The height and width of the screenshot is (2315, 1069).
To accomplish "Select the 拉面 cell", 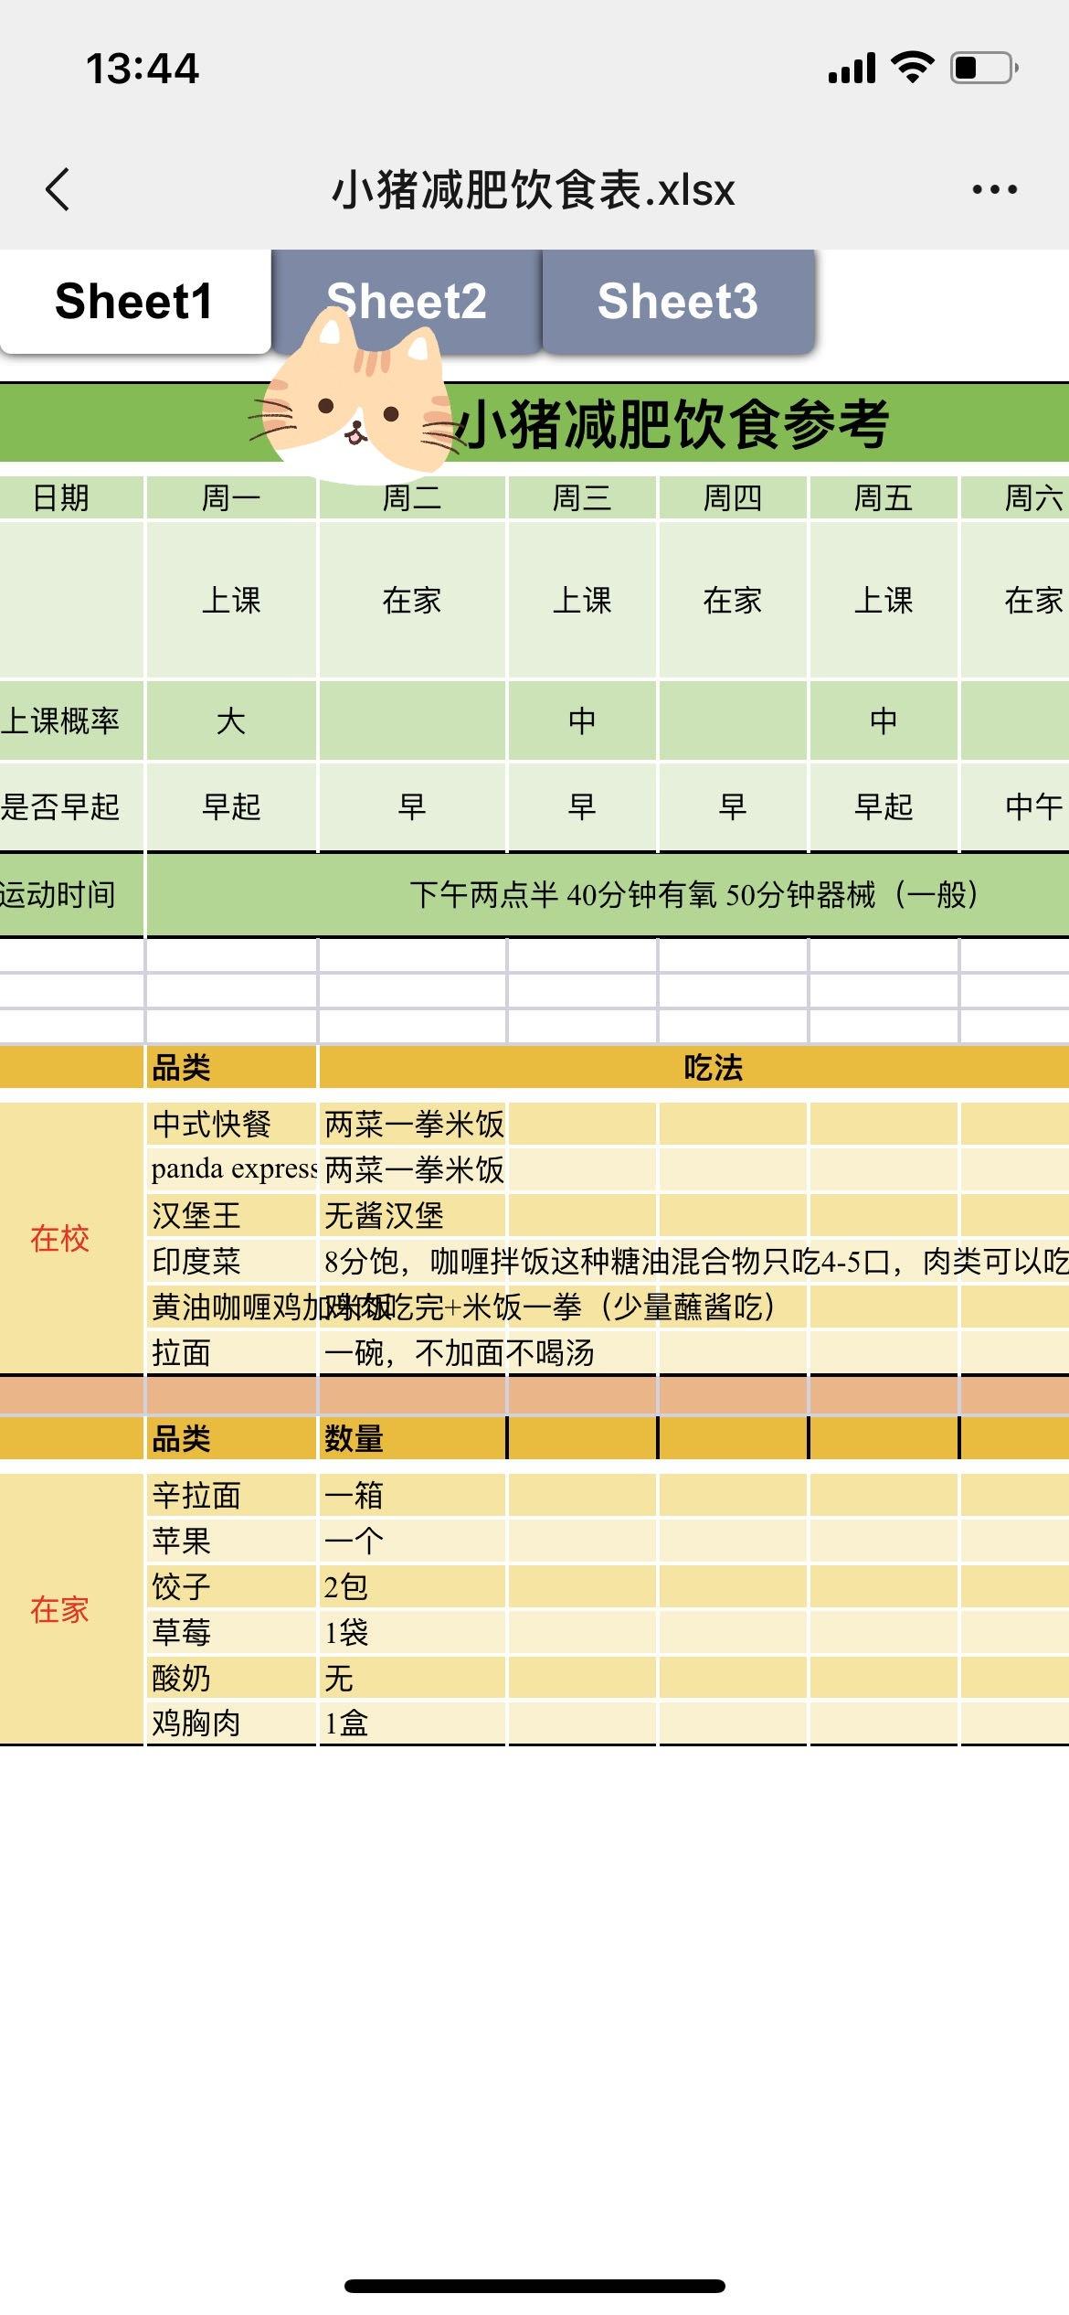I will pyautogui.click(x=231, y=1352).
